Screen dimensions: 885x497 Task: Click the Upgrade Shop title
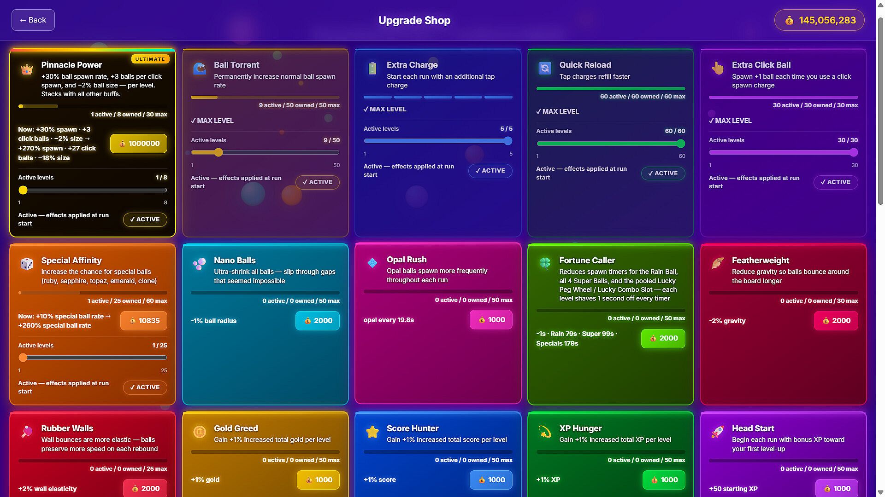[414, 20]
